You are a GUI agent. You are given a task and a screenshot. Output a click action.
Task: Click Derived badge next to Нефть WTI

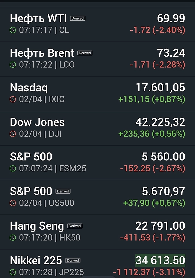click(x=78, y=18)
